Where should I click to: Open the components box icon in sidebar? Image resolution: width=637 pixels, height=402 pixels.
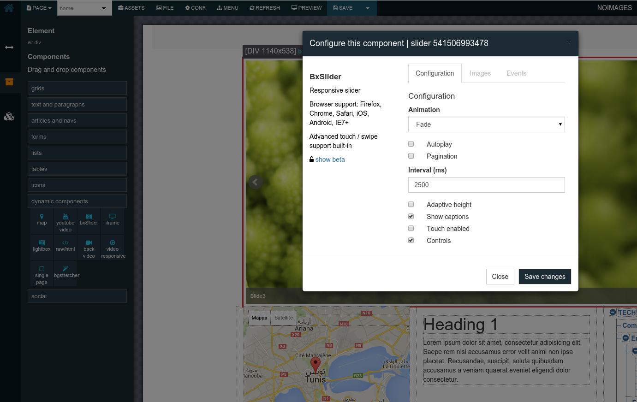coord(9,82)
